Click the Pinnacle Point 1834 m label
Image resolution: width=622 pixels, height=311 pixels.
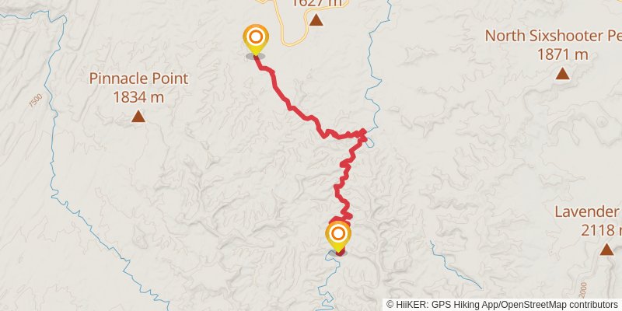pos(138,88)
